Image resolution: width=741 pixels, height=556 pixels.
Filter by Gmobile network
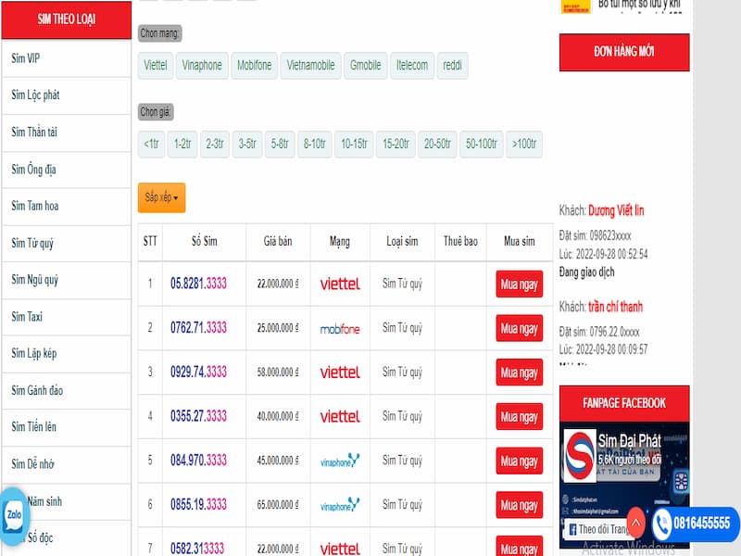point(365,65)
